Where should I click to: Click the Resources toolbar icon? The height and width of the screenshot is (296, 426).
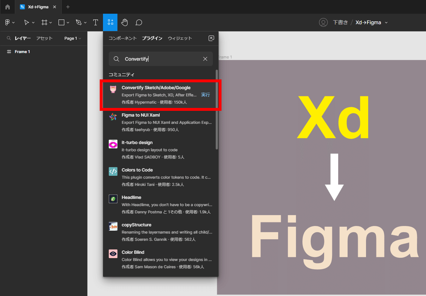click(110, 22)
